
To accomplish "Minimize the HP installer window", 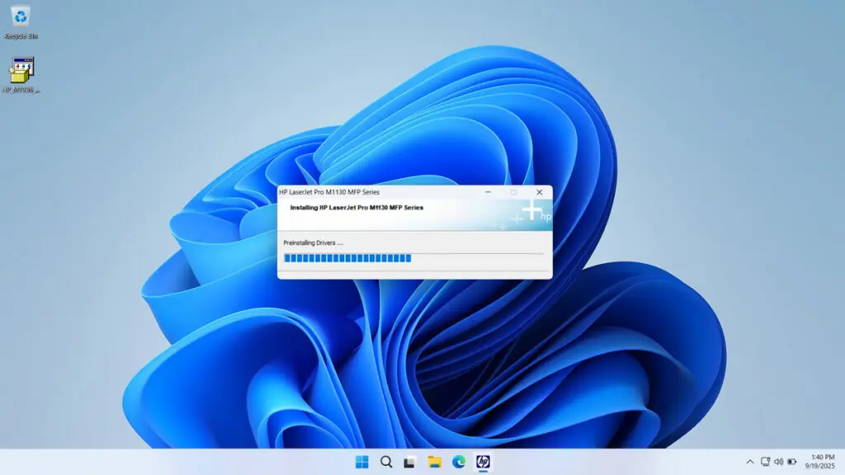I will [x=488, y=191].
